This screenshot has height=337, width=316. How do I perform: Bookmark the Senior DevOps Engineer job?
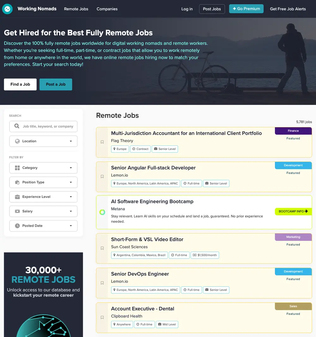(102, 283)
